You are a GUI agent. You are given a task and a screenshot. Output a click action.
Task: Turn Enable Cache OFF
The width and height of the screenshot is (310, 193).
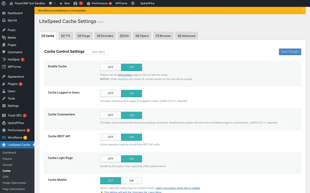coord(111,67)
